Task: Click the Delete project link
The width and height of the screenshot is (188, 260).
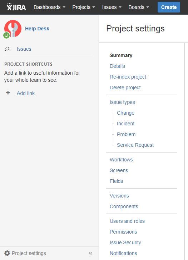Action: coord(125,87)
